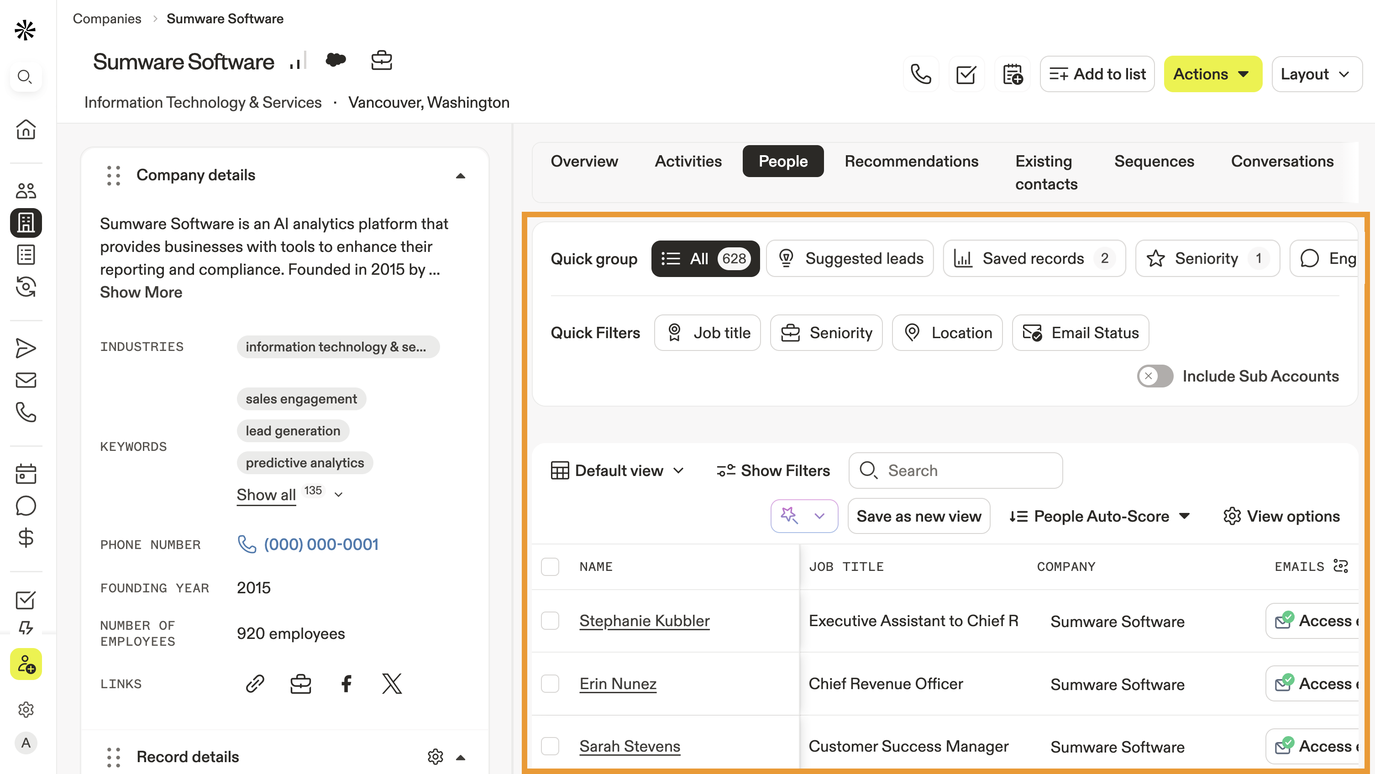Open Stephanie Kubbler's profile link
Viewport: 1375px width, 774px height.
click(x=644, y=620)
